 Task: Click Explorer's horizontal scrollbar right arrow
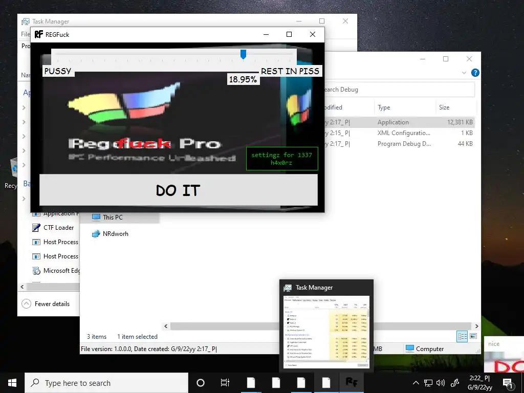coord(477,326)
